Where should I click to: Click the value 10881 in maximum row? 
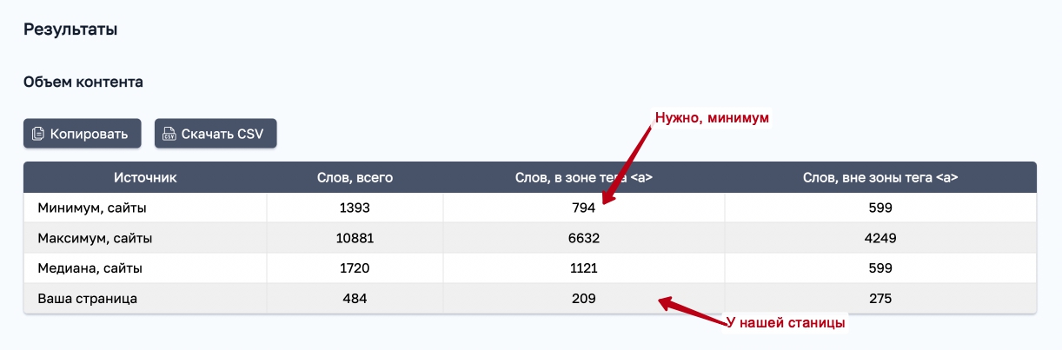pos(355,237)
